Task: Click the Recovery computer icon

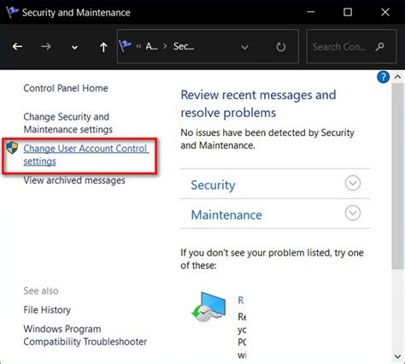Action: click(208, 307)
